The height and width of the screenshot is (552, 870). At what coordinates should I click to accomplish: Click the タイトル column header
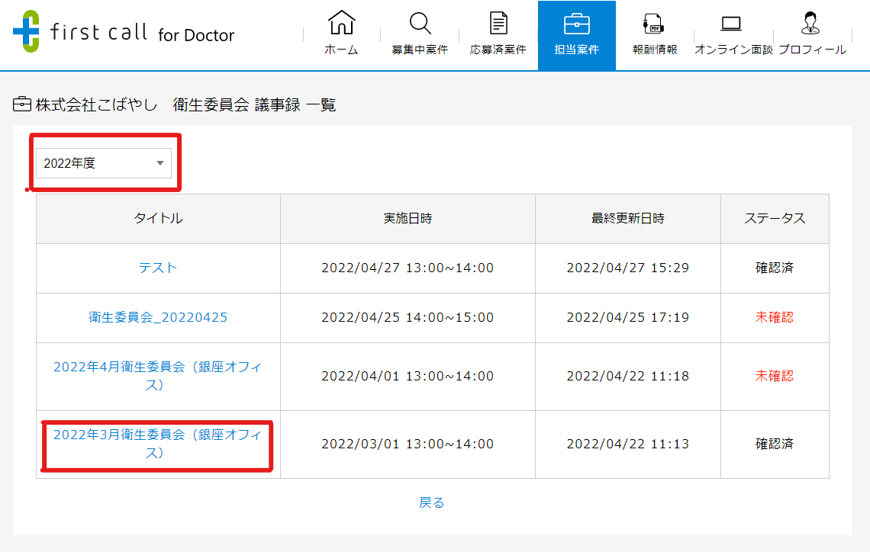[x=157, y=219]
